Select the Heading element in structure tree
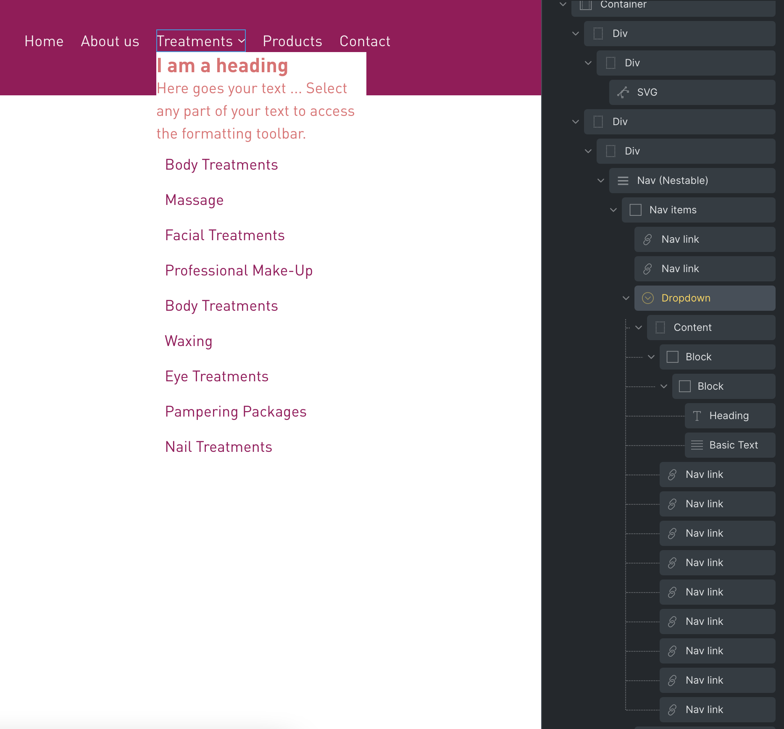The width and height of the screenshot is (784, 729). pyautogui.click(x=730, y=416)
